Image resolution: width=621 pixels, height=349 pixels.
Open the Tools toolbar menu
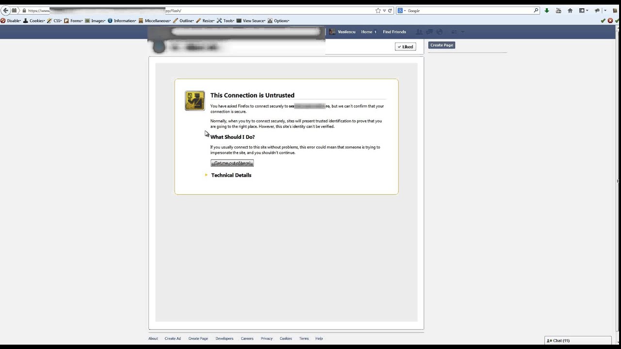226,21
